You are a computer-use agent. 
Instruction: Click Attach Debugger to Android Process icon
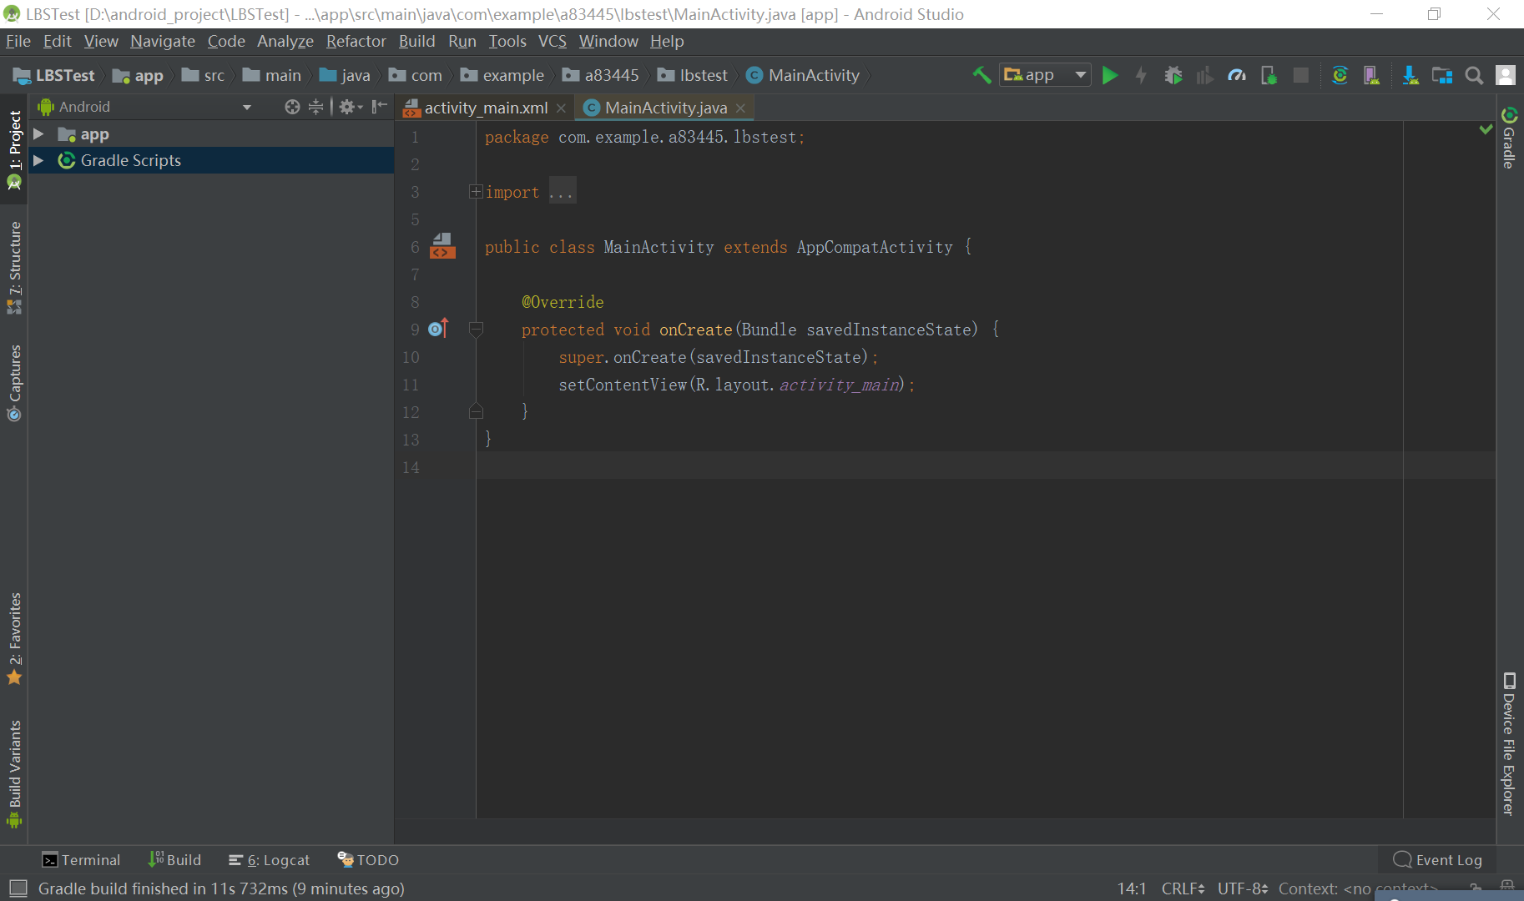(1269, 75)
